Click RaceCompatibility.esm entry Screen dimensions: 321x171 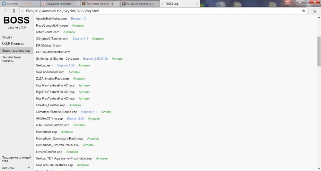tap(52, 25)
